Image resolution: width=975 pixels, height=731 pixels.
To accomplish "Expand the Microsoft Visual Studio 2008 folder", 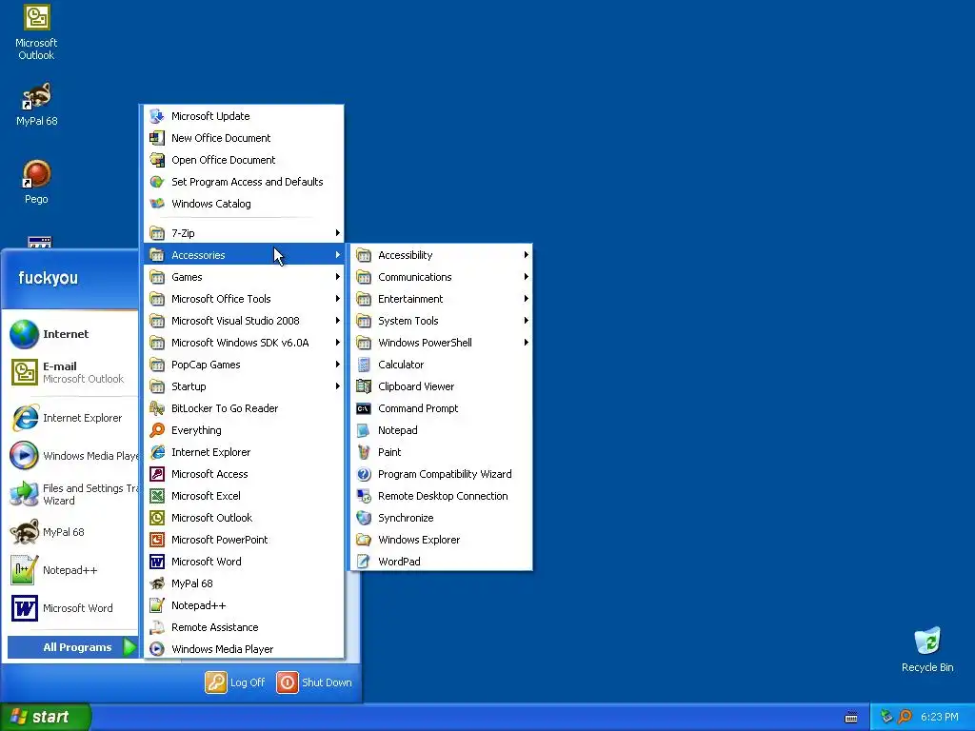I will pos(245,321).
